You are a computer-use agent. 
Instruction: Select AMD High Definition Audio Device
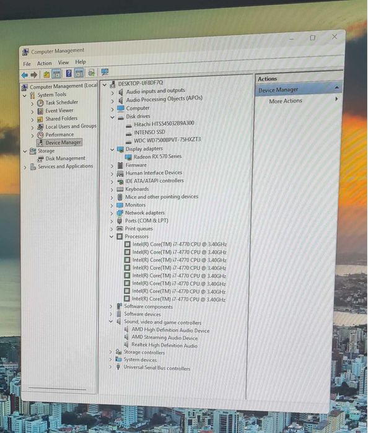point(170,330)
